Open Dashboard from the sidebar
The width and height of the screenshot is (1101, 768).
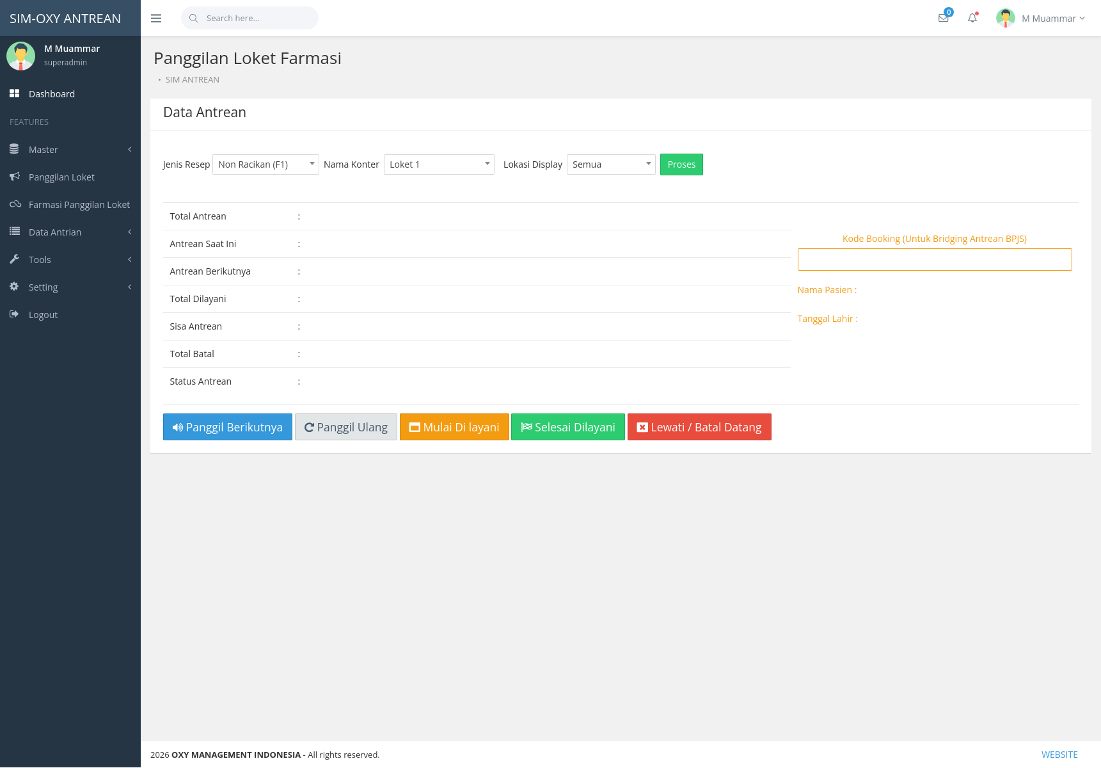pyautogui.click(x=70, y=94)
